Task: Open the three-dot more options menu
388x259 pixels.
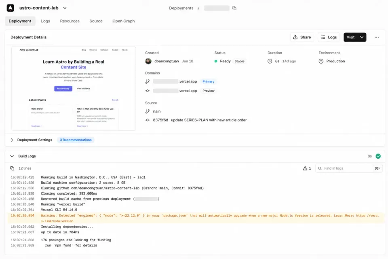Action: coord(377,37)
